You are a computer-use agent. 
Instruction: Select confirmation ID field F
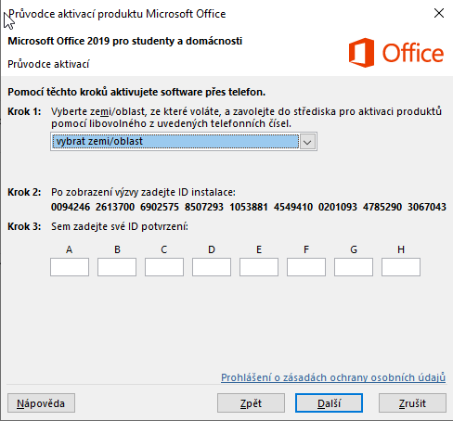(306, 267)
